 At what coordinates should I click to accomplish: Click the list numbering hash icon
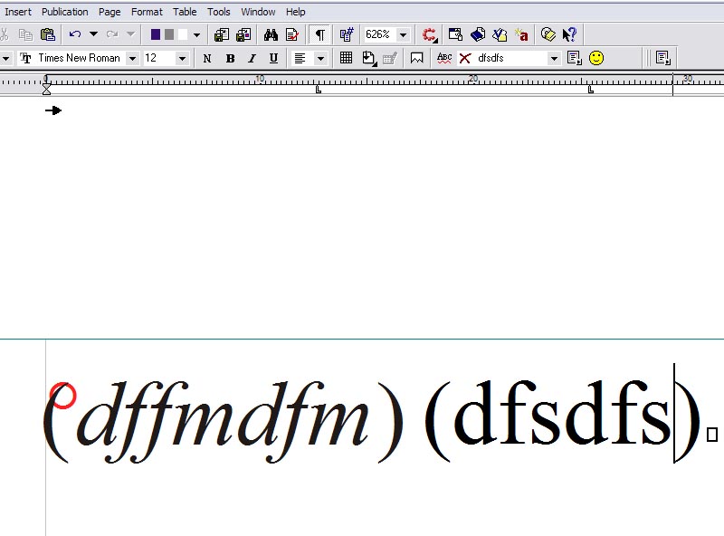pos(347,34)
